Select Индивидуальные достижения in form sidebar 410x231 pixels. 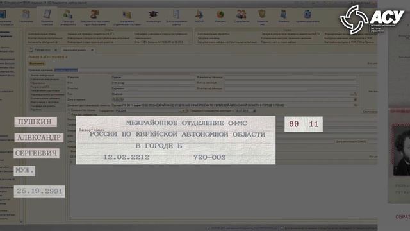pos(47,94)
